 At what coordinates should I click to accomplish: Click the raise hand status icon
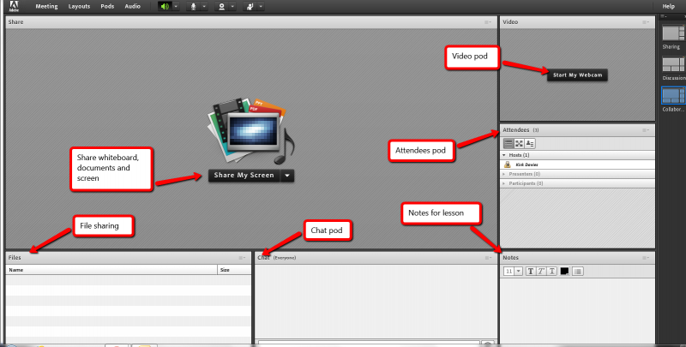click(x=250, y=6)
